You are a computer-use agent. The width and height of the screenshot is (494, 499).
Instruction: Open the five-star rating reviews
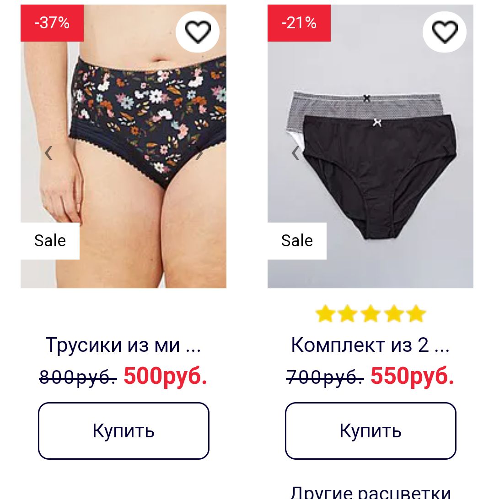pyautogui.click(x=370, y=313)
